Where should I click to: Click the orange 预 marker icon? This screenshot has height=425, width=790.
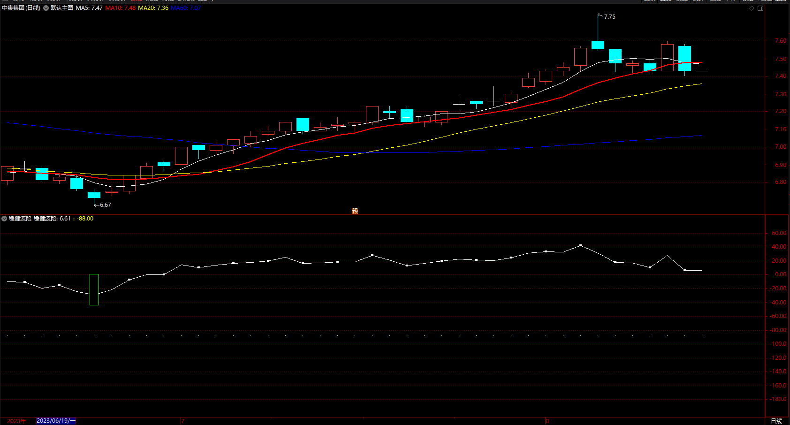click(355, 211)
